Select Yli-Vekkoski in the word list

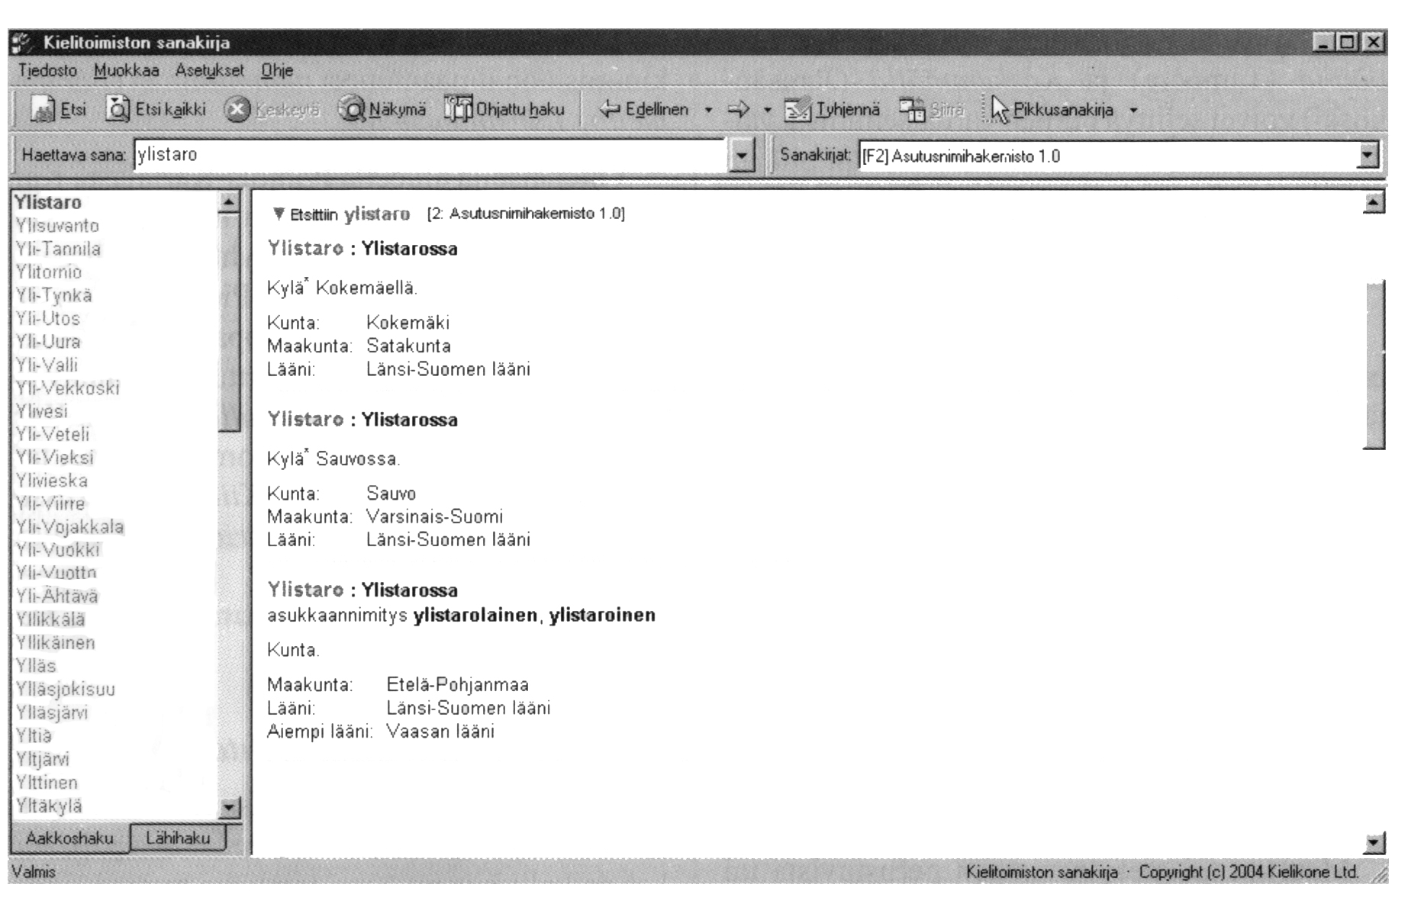coord(67,388)
